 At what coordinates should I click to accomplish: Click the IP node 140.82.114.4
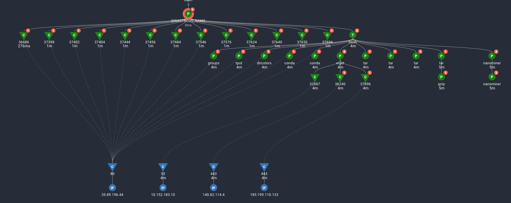point(214,188)
